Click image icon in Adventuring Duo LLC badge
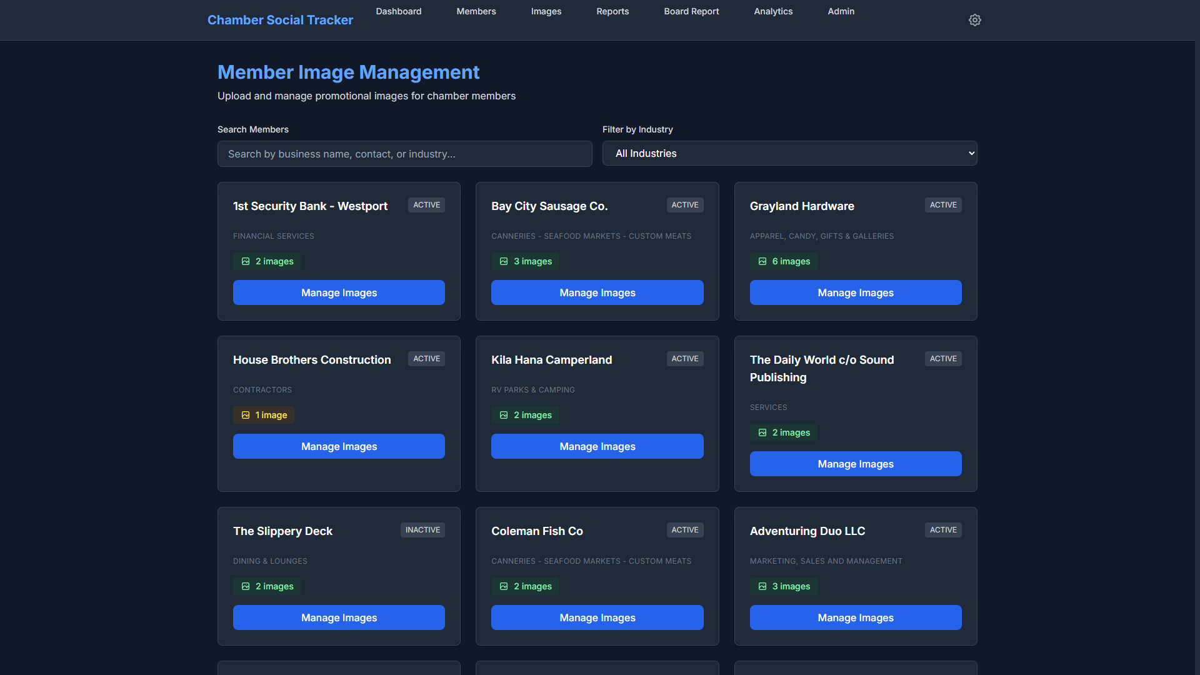 coord(762,586)
